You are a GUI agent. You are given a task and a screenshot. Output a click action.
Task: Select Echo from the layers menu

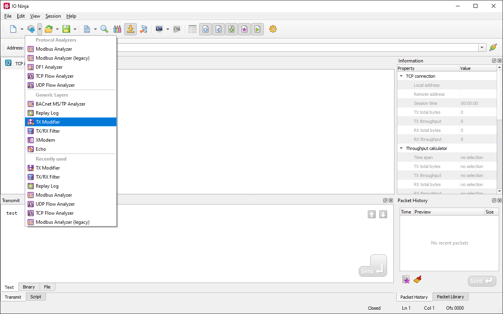point(71,149)
